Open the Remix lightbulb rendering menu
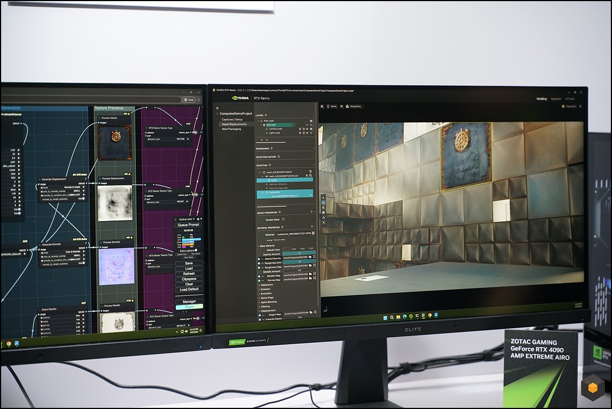Image resolution: width=612 pixels, height=409 pixels. click(x=332, y=106)
